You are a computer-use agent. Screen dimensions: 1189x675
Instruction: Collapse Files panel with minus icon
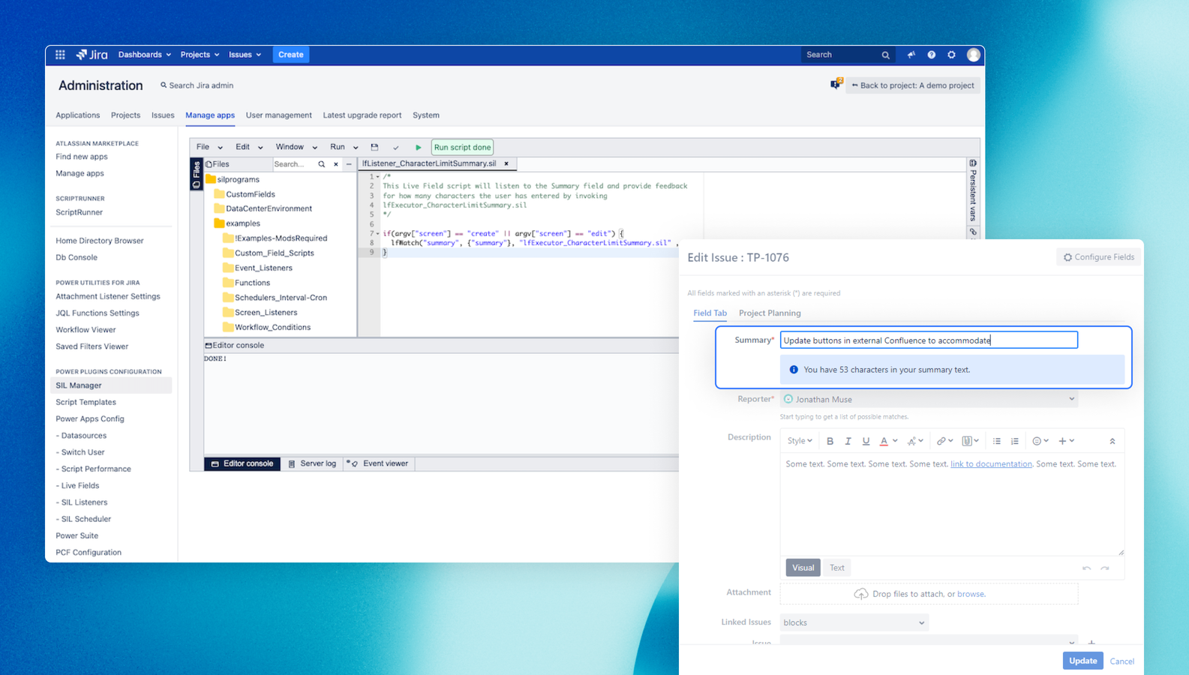coord(349,164)
